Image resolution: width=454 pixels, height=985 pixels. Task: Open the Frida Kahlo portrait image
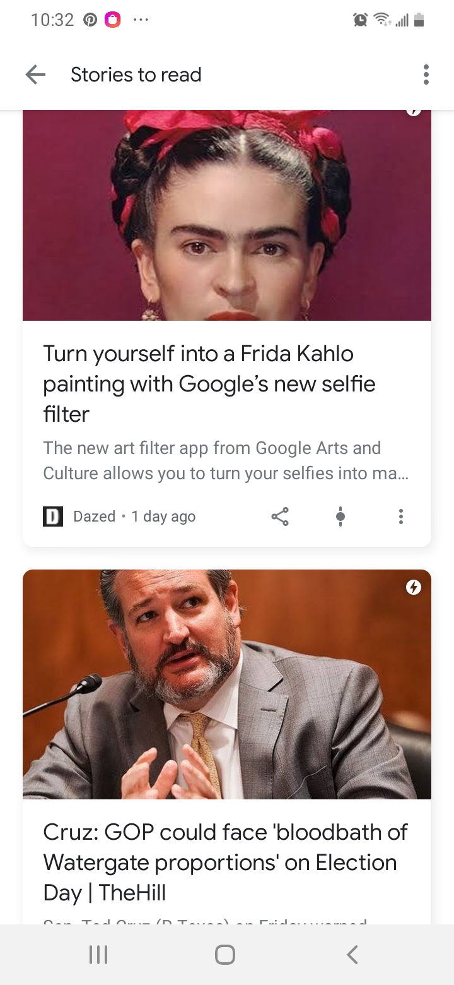click(x=227, y=215)
